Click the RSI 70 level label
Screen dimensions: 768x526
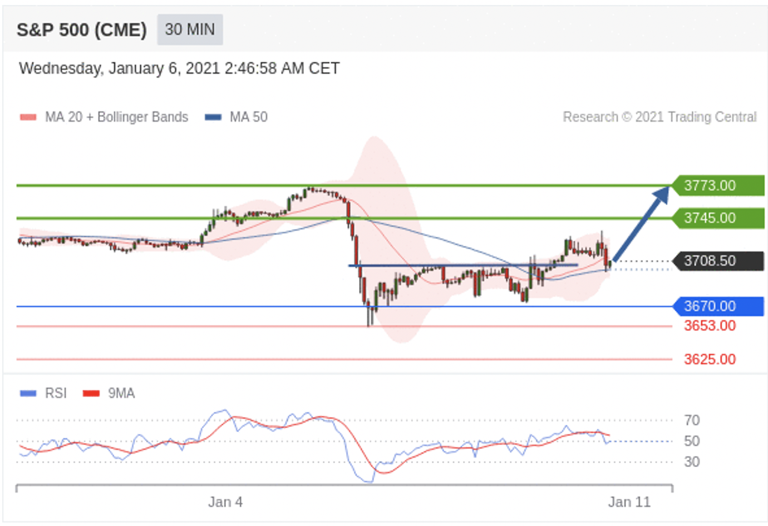(692, 420)
